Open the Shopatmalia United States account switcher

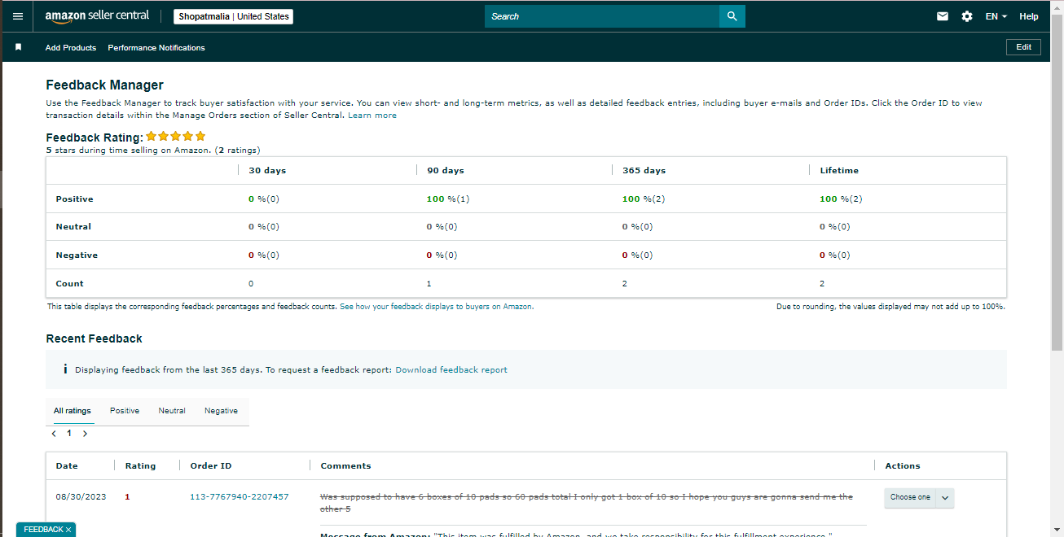click(x=233, y=16)
